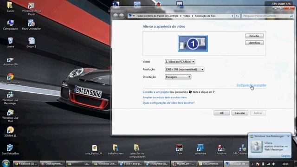Click the Vídeo breadcrumb segment
This screenshot has width=297, height=167.
click(x=187, y=16)
